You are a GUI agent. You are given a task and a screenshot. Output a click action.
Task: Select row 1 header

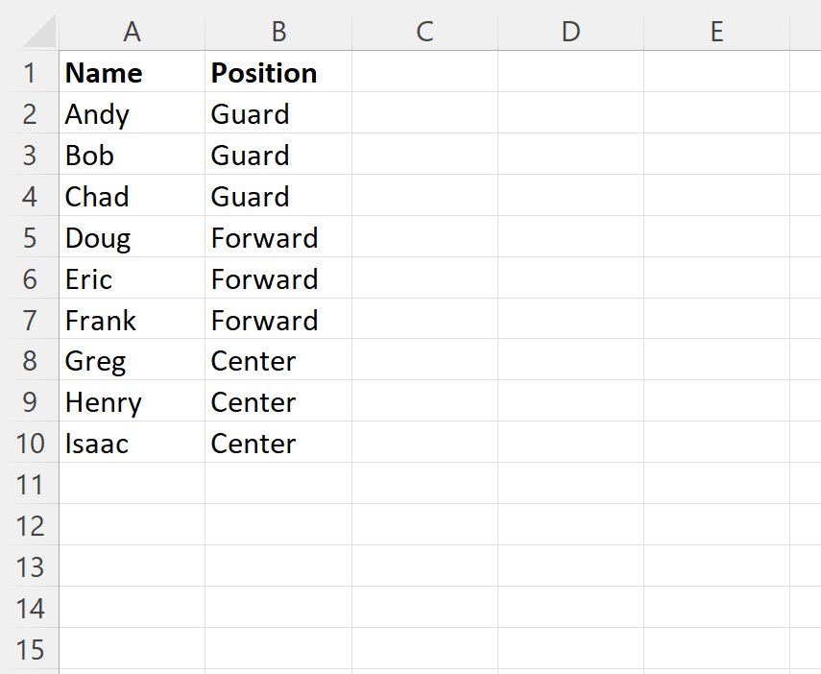pos(30,73)
